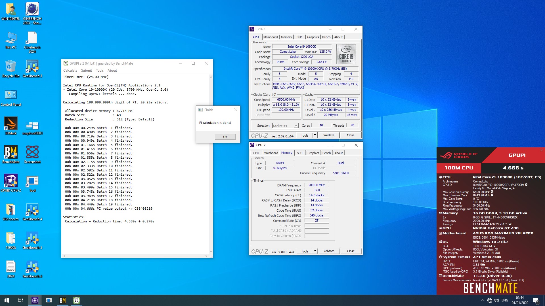The width and height of the screenshot is (545, 306).
Task: Switch to SPD tab in top CPU-Z
Action: click(x=299, y=37)
